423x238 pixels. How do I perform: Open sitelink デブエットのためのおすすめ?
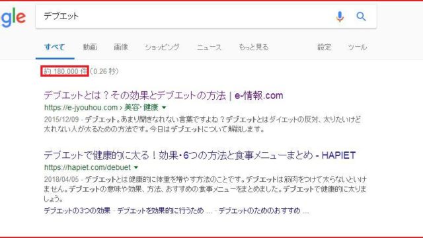click(260, 210)
